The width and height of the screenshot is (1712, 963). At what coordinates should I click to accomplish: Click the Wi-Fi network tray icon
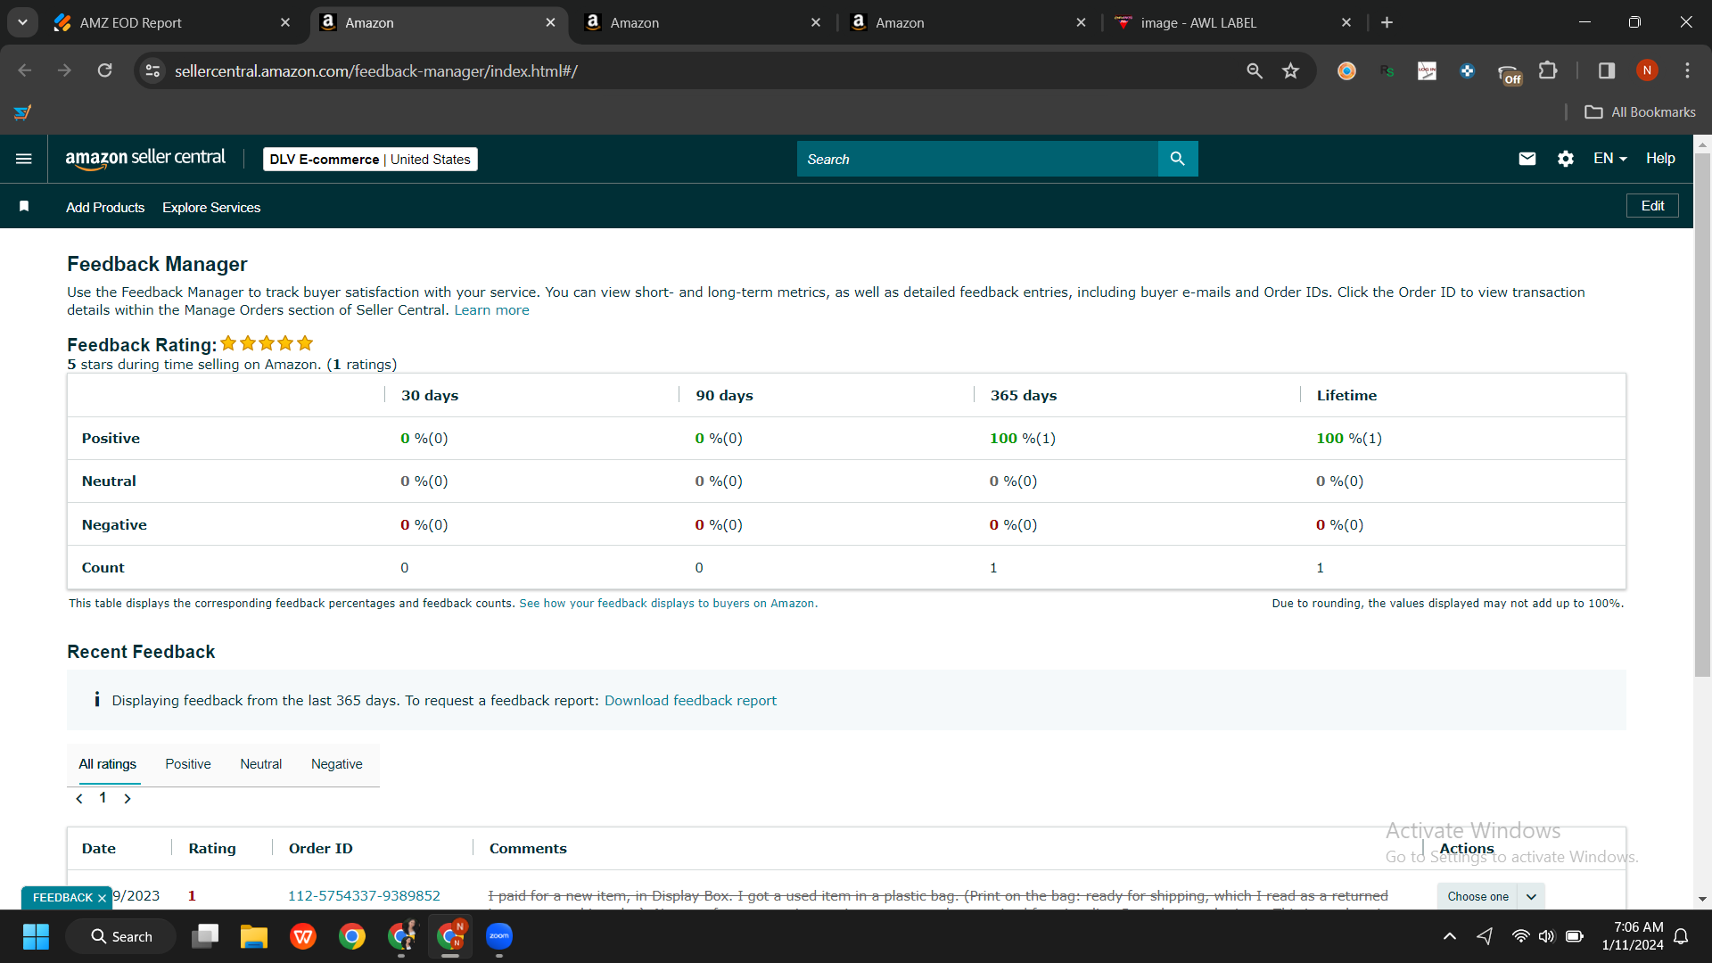point(1520,936)
